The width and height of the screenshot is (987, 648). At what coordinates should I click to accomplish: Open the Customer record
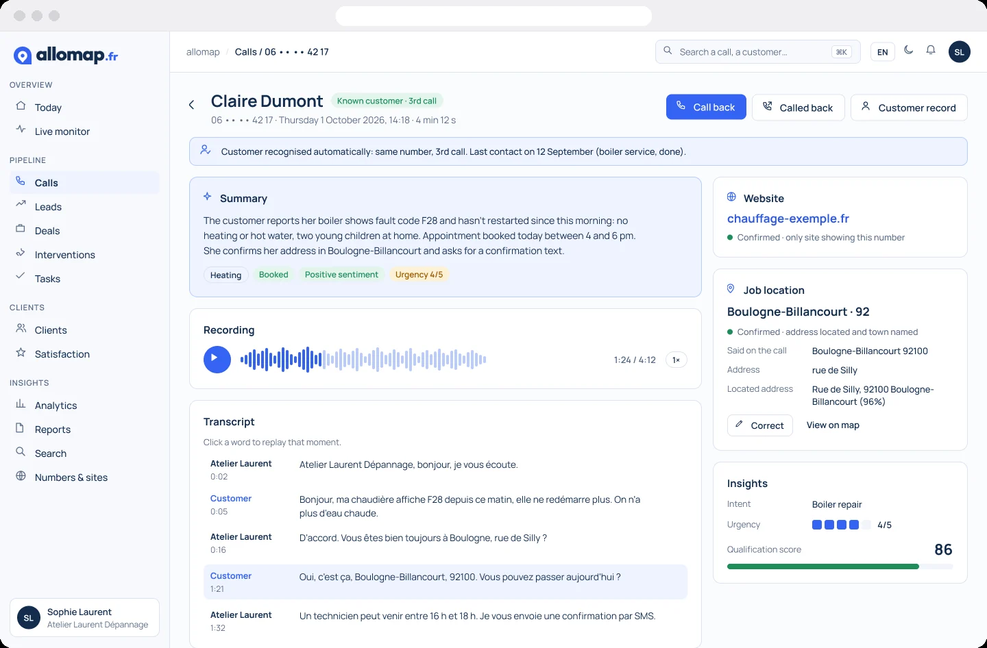pyautogui.click(x=909, y=108)
